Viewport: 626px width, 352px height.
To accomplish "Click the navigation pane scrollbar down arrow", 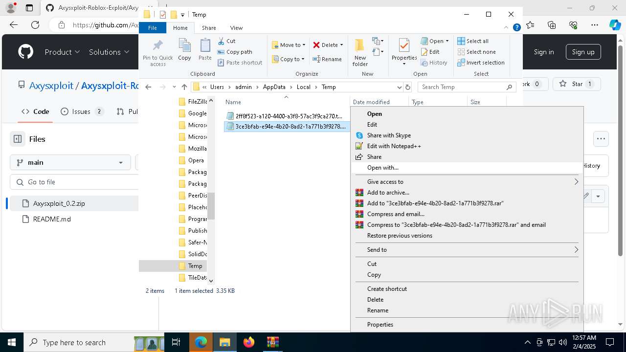I will coord(211,281).
